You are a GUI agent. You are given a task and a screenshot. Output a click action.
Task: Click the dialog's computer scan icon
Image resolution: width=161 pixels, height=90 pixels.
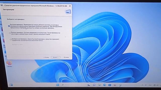(68, 12)
